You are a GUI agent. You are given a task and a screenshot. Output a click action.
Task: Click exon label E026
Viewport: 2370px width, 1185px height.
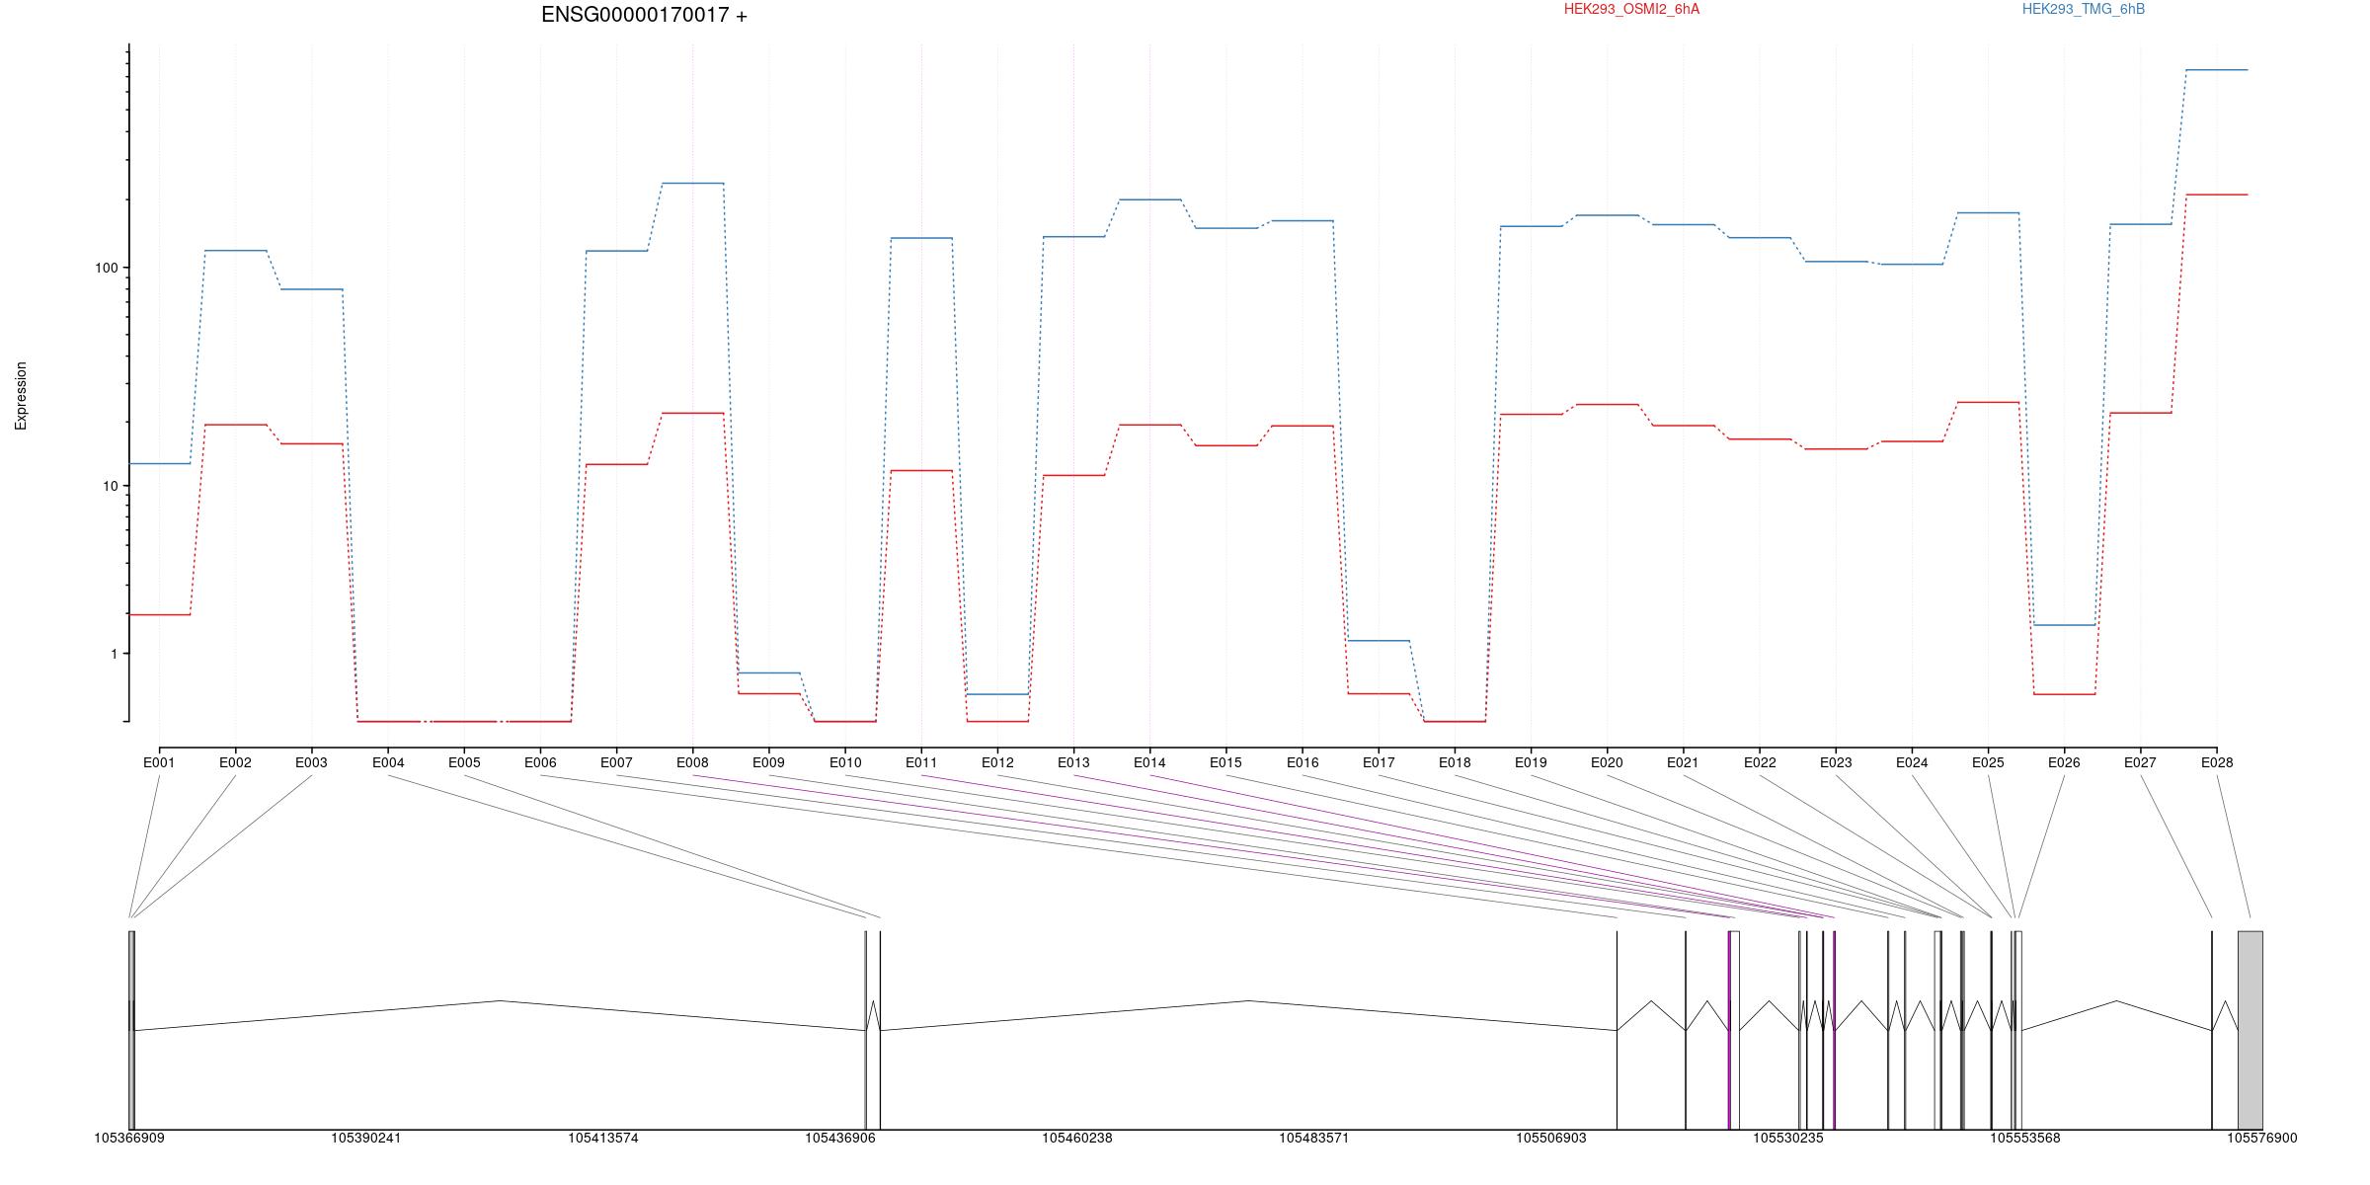(2064, 762)
